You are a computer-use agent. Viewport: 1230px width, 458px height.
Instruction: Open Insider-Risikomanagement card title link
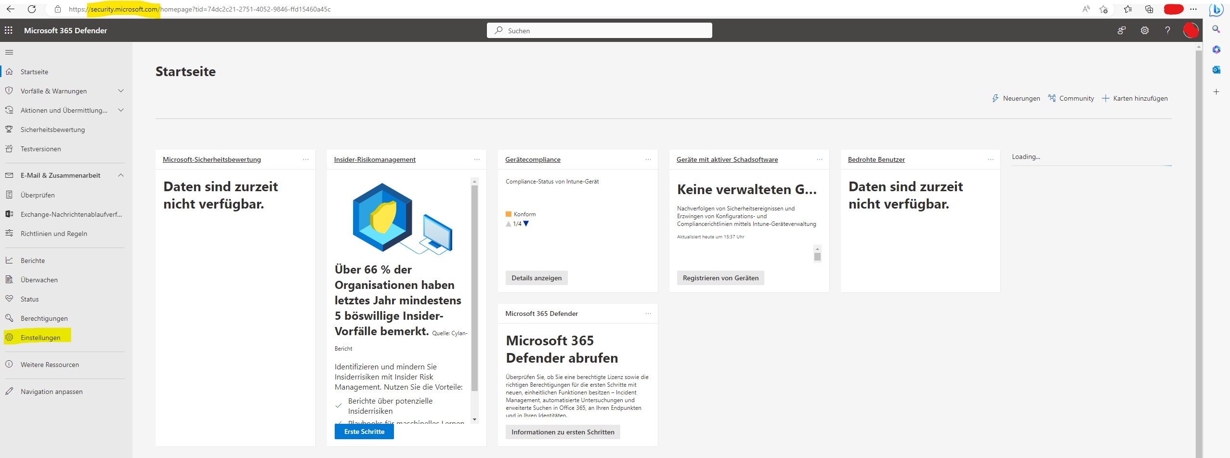pos(375,159)
